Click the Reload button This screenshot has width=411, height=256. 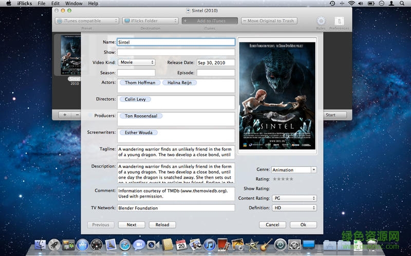[162, 225]
